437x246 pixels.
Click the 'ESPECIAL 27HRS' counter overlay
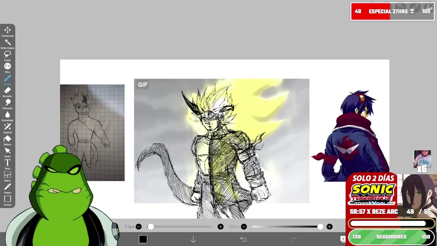point(393,11)
